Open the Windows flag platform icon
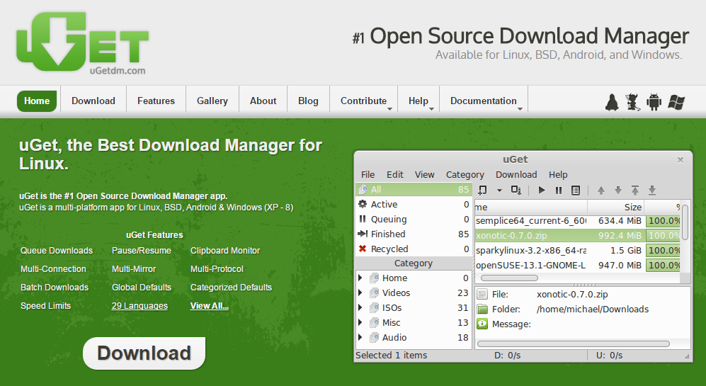Screen dimensions: 706x386 pos(676,102)
